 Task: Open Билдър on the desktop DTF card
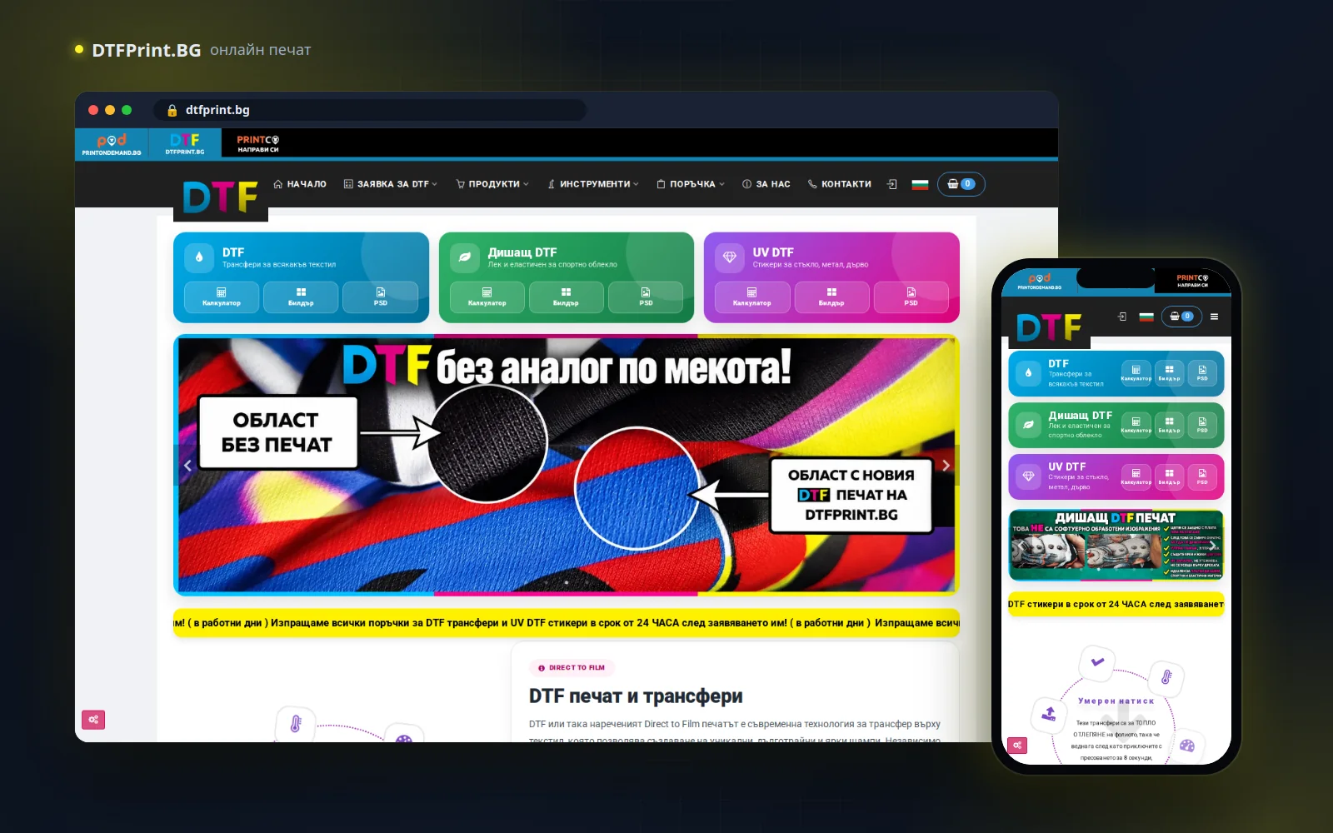(301, 297)
